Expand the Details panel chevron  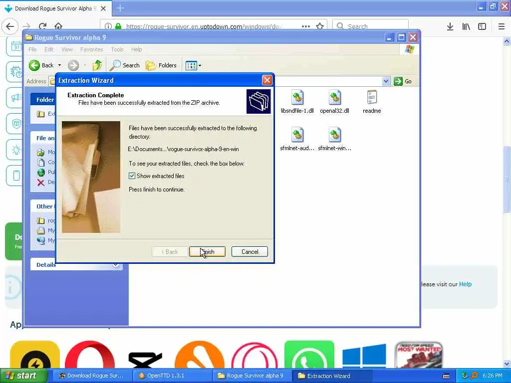[x=115, y=264]
